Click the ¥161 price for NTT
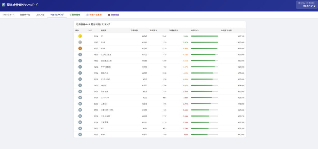This screenshot has width=318, height=149. (145, 128)
